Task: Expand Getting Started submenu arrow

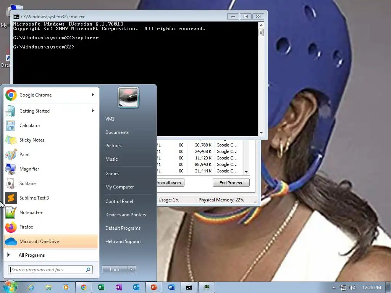Action: coord(93,111)
